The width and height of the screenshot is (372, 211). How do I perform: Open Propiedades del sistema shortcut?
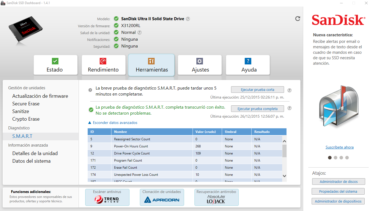[338, 191]
